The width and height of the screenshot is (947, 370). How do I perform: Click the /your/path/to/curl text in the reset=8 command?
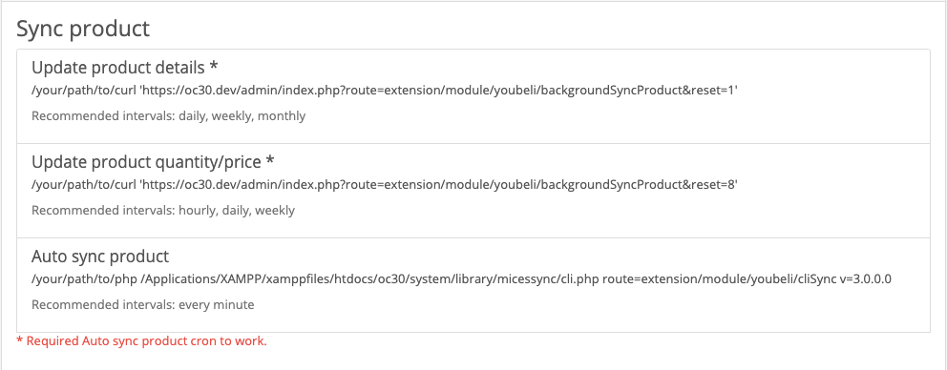coord(84,185)
